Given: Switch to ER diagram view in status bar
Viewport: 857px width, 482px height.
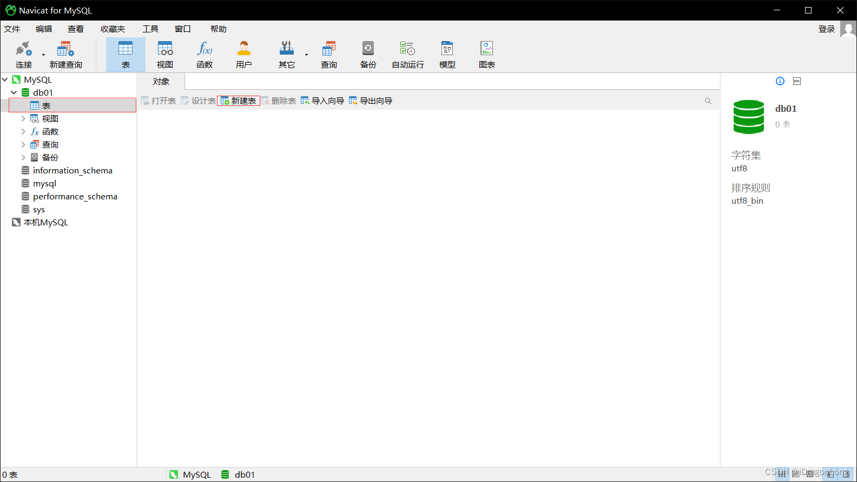Looking at the screenshot, I should [x=810, y=474].
